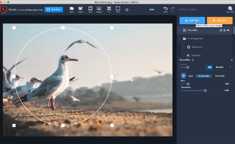235x144 pixels.
Task: Click the Save Look grid icon
Action: 230,9
